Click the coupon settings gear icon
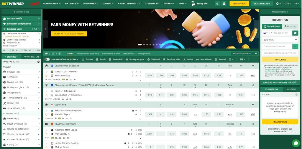302x149 pixels. coord(296,94)
